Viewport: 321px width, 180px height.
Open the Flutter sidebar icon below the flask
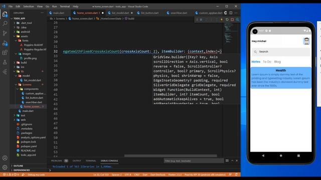(5, 72)
